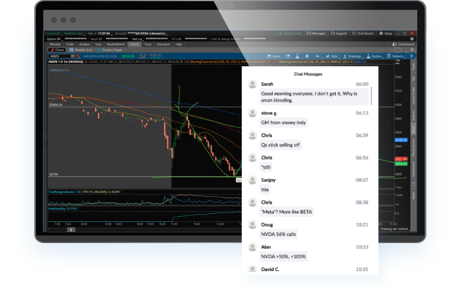Open the Drawing set: Default selector
The width and height of the screenshot is (459, 302).
click(394, 229)
